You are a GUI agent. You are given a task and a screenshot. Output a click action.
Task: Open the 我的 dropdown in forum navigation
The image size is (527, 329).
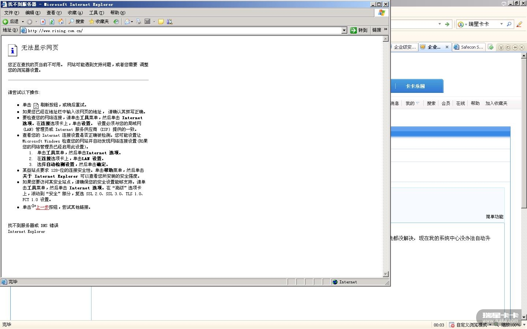click(x=412, y=103)
